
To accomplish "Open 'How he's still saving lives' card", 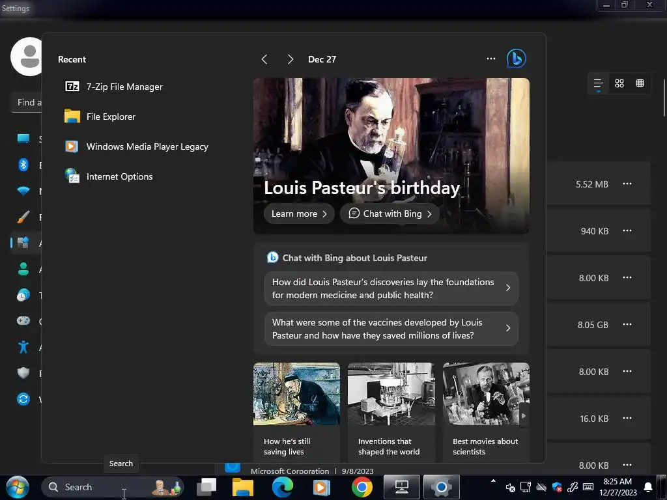I will point(296,412).
